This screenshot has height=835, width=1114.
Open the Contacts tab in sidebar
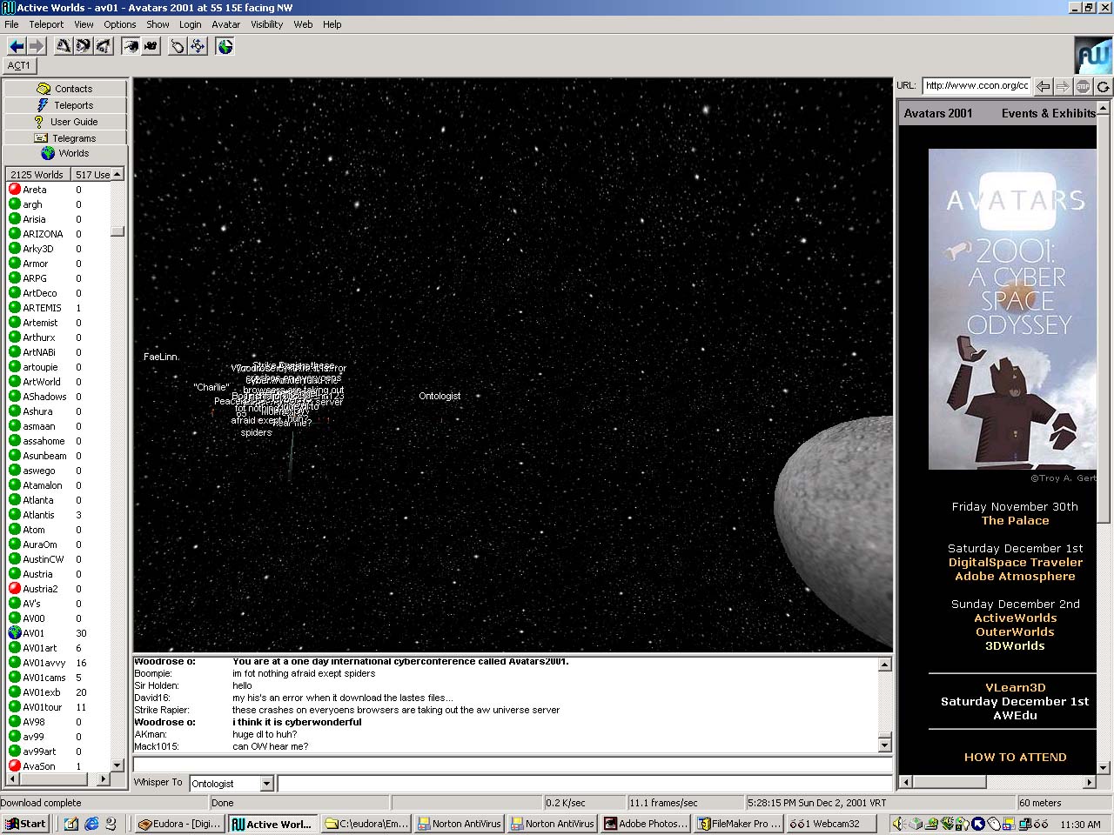pyautogui.click(x=65, y=89)
